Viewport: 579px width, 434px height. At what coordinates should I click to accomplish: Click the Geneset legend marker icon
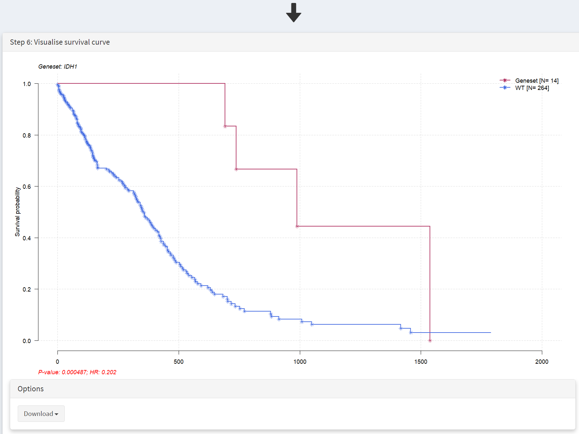coord(505,80)
